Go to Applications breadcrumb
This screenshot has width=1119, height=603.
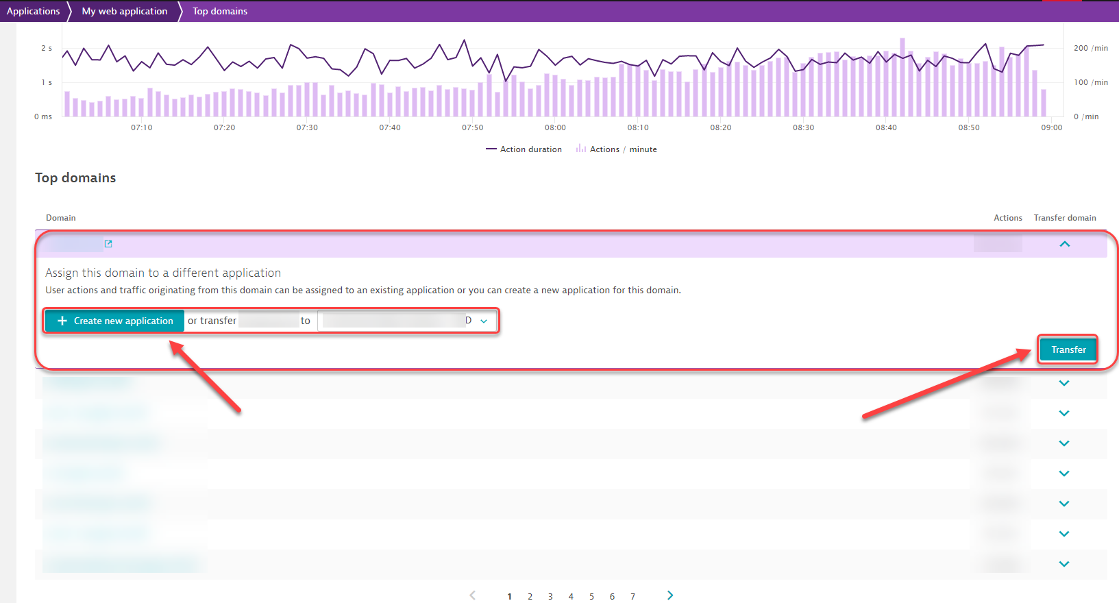pos(33,11)
